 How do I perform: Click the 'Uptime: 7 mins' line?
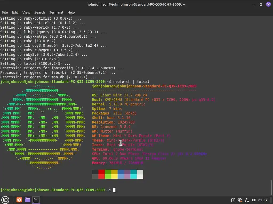point(107,109)
